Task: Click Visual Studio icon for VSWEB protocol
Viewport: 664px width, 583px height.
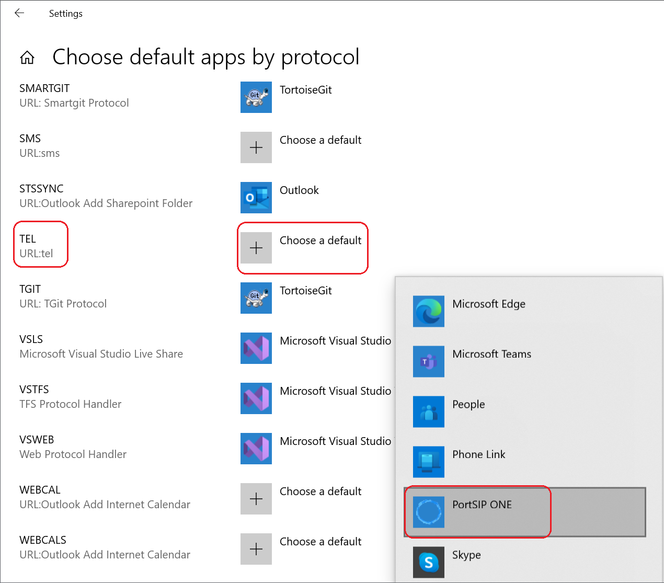Action: click(256, 449)
